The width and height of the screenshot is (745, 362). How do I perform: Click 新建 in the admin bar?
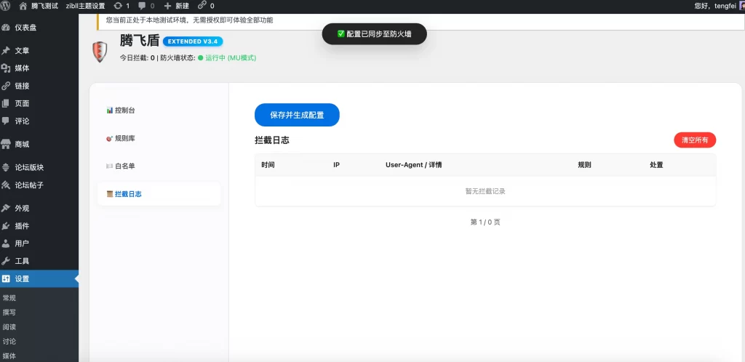183,6
